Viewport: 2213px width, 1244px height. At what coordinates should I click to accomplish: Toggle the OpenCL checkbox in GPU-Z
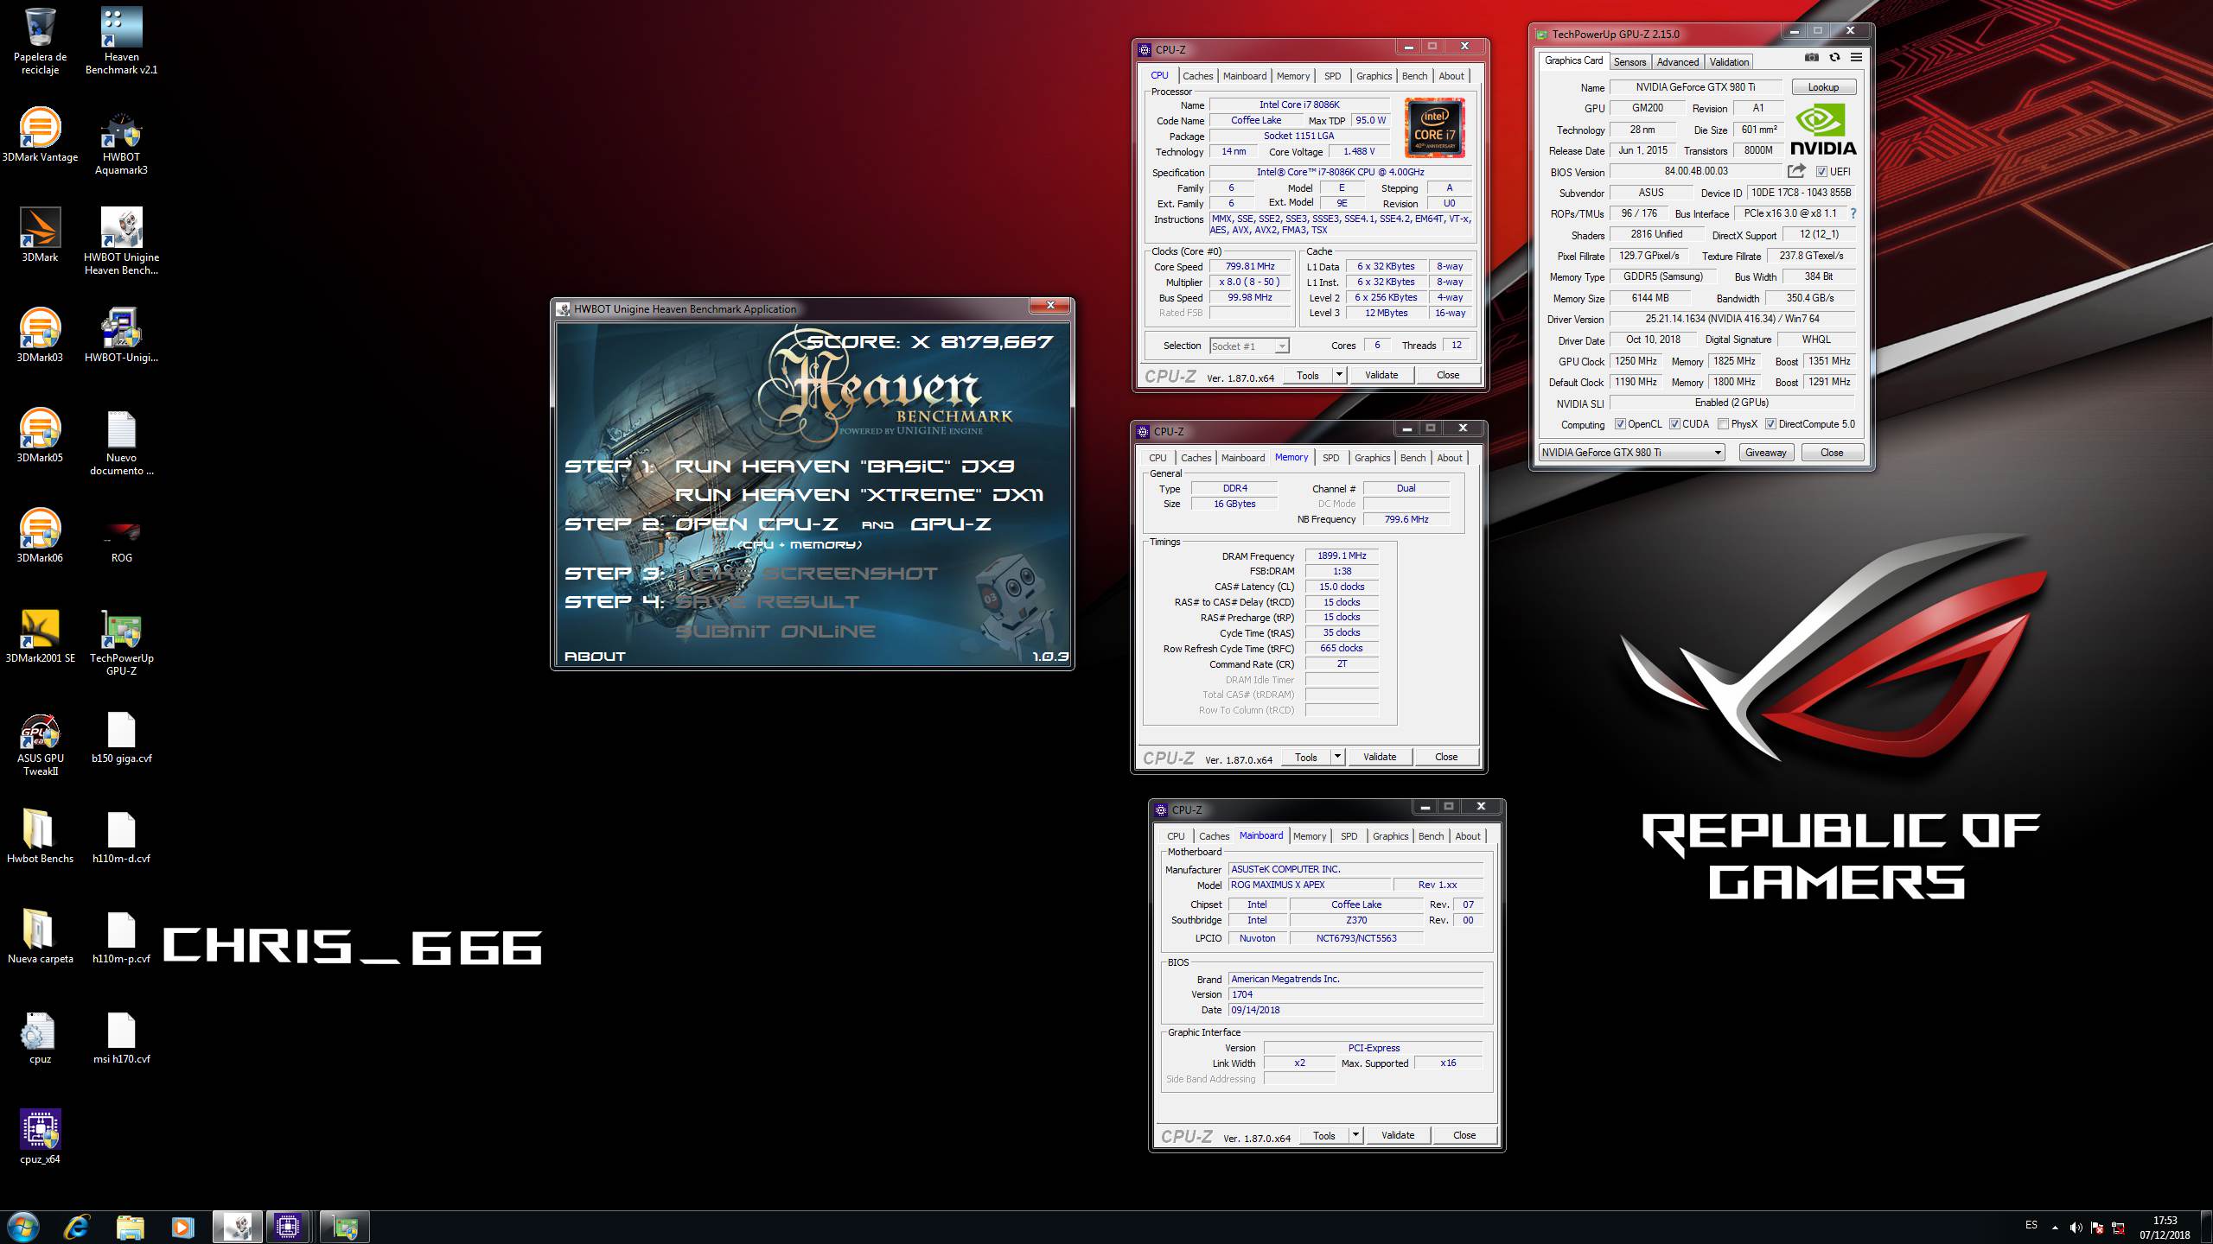coord(1620,424)
